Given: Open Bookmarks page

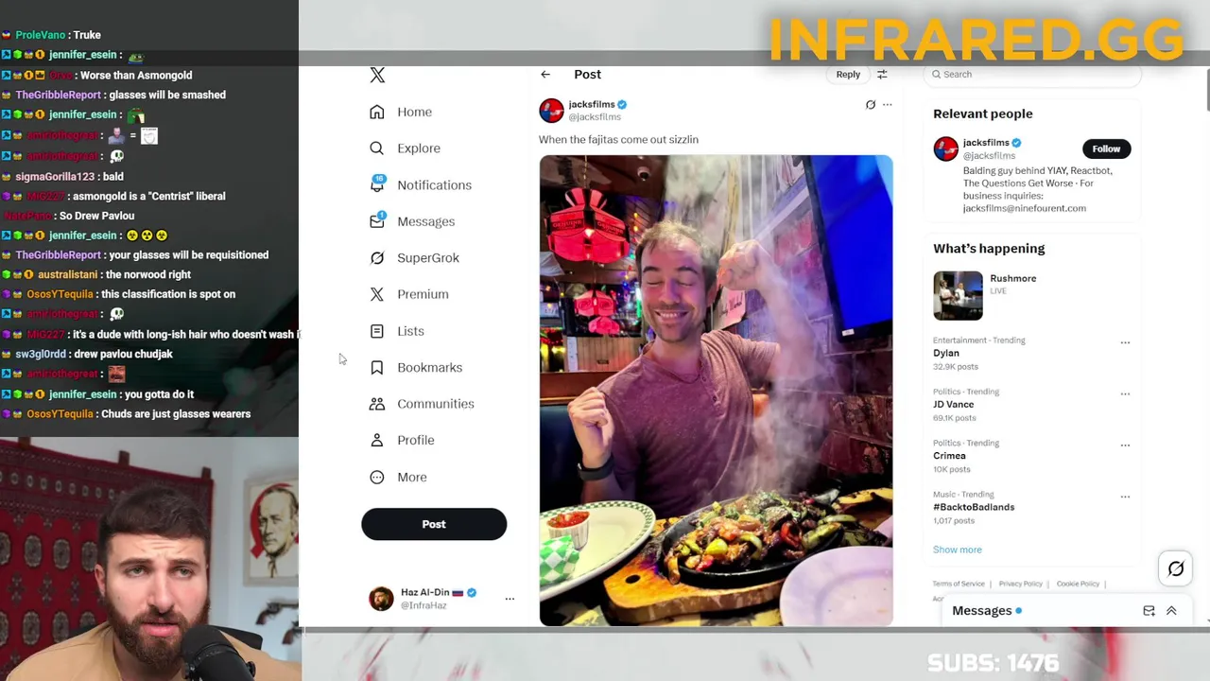Looking at the screenshot, I should coord(429,367).
